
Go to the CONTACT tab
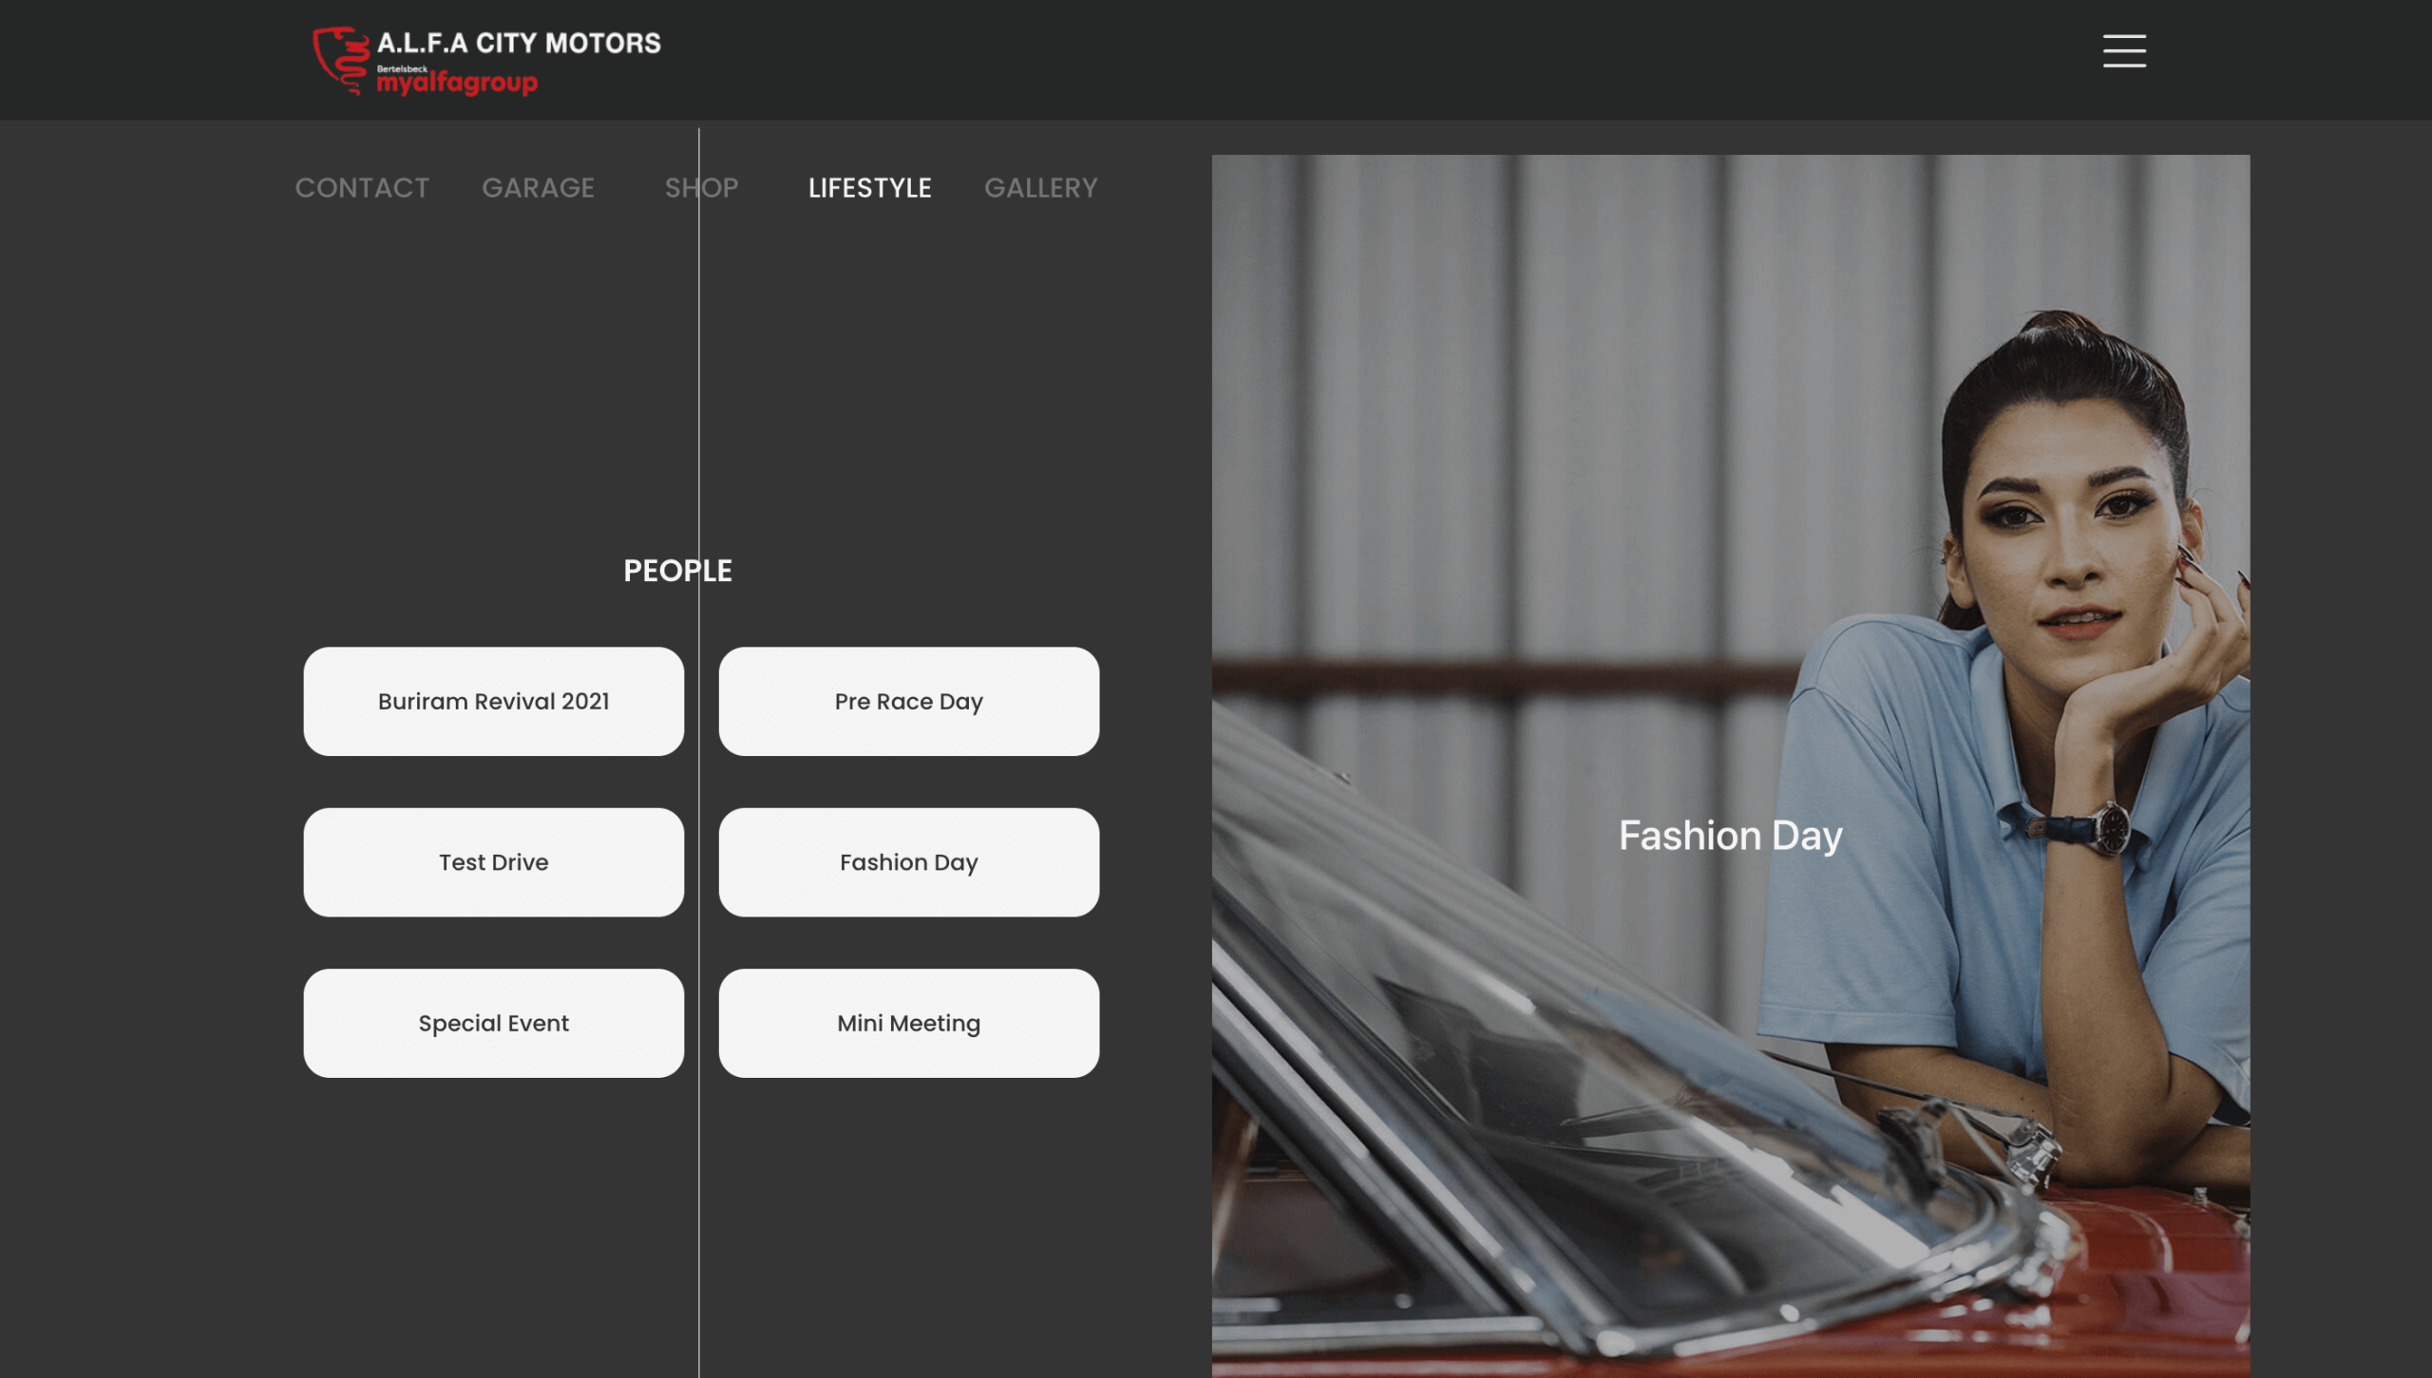pos(362,188)
